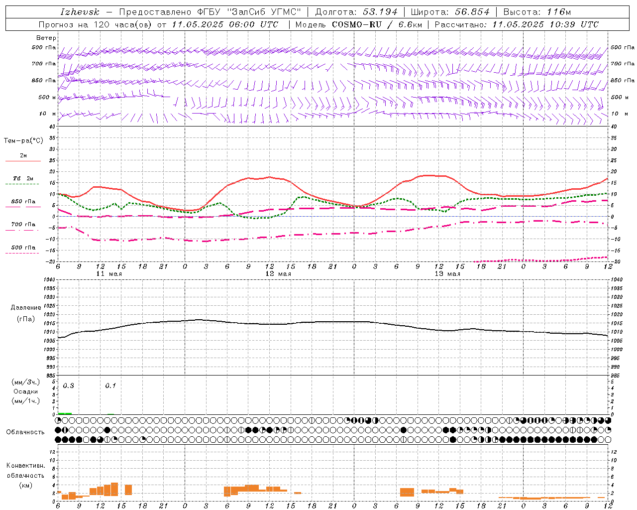Click the (км) unit label
Image resolution: width=637 pixels, height=510 pixels.
coord(26,485)
